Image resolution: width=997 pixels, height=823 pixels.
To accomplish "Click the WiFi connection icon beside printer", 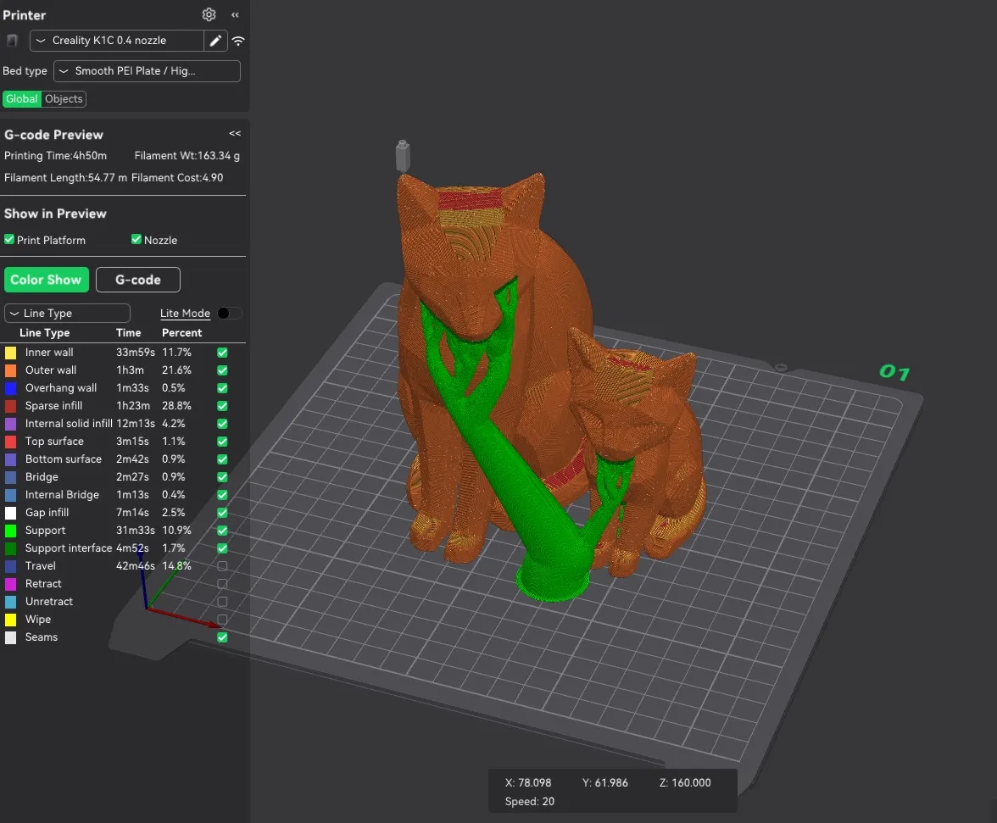I will coord(237,41).
